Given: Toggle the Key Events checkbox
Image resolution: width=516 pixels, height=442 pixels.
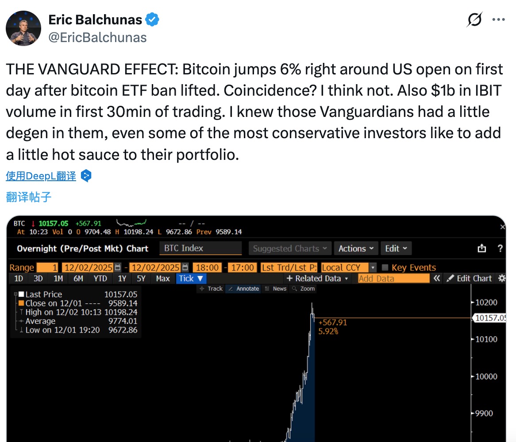Looking at the screenshot, I should tap(385, 268).
